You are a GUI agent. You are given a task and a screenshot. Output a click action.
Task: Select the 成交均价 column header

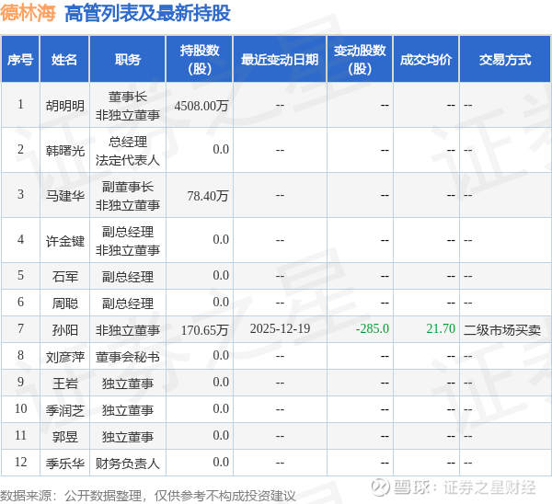click(x=426, y=59)
